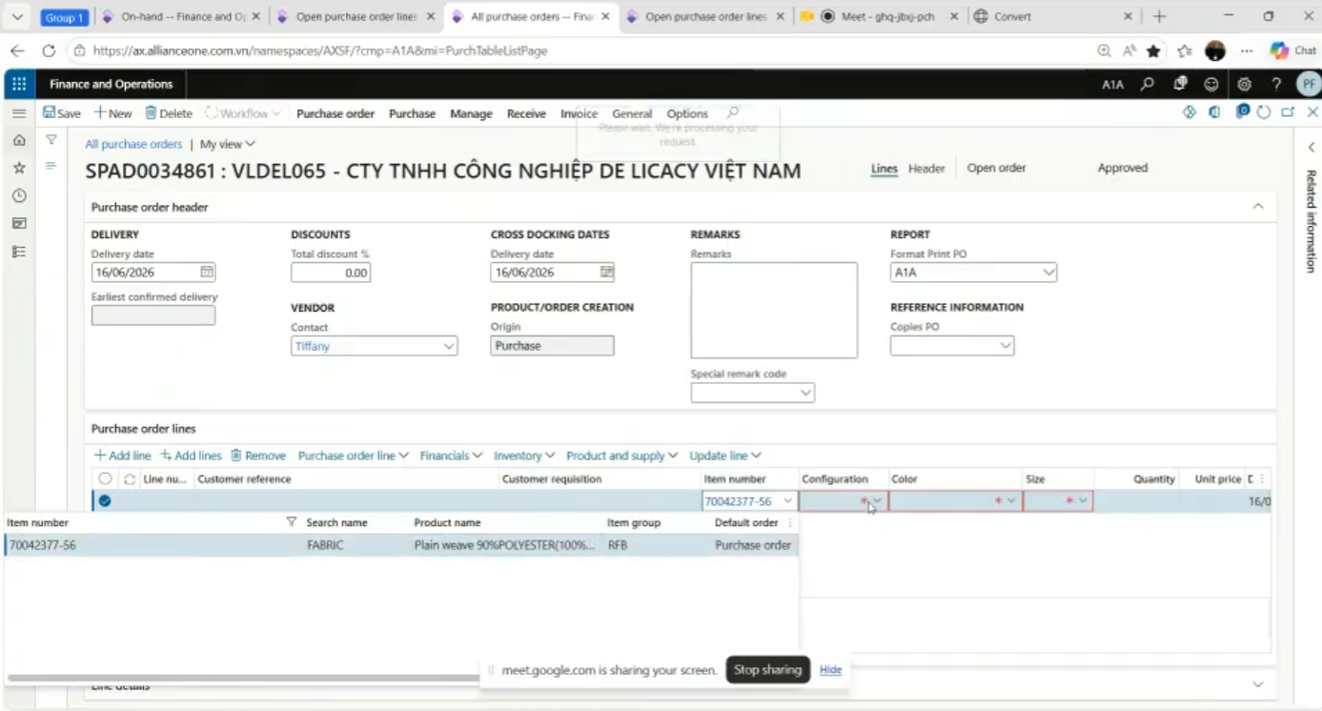The image size is (1322, 711).
Task: Click the Remarks text box
Action: 774,311
